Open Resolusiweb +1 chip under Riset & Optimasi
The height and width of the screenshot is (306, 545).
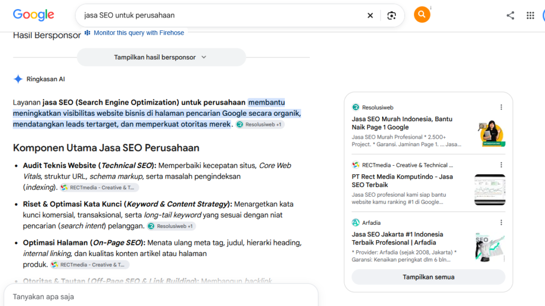coord(171,226)
